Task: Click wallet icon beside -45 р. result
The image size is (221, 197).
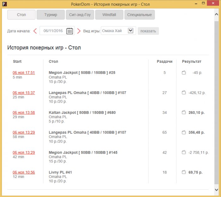Action: tap(184, 73)
